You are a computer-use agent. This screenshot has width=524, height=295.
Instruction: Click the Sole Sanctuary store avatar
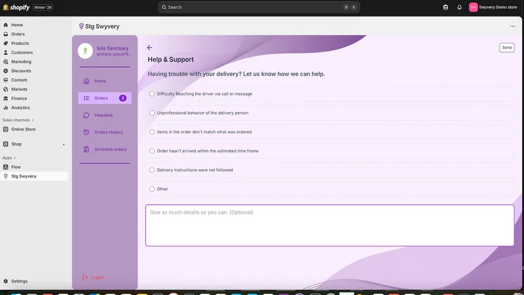tap(85, 51)
